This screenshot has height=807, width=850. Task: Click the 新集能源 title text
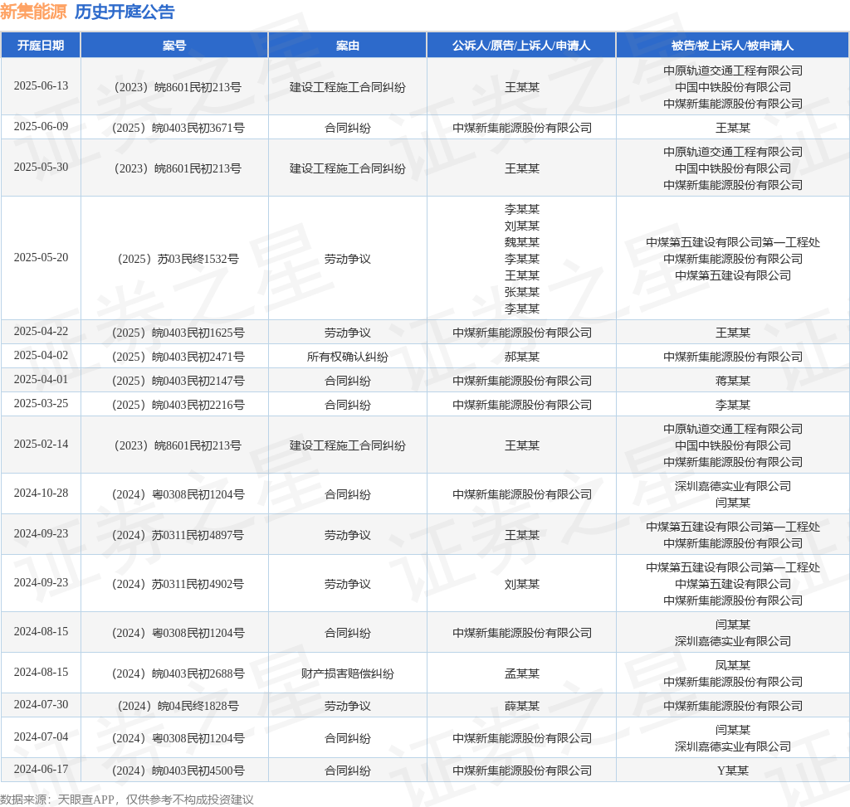tap(33, 12)
